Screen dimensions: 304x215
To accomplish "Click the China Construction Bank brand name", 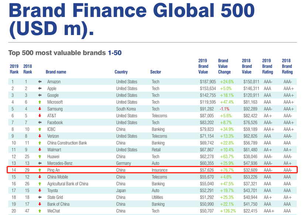I will tap(67, 143).
